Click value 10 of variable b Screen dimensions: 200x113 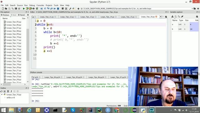coord(194,29)
